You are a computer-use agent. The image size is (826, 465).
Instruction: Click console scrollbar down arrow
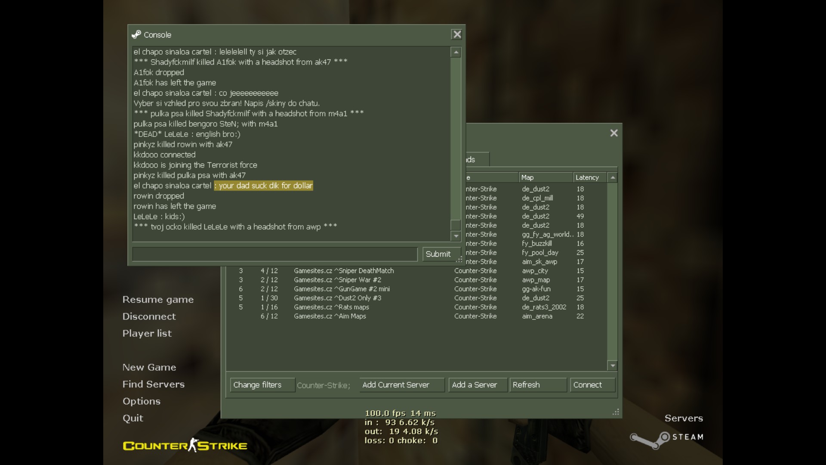[x=456, y=236]
